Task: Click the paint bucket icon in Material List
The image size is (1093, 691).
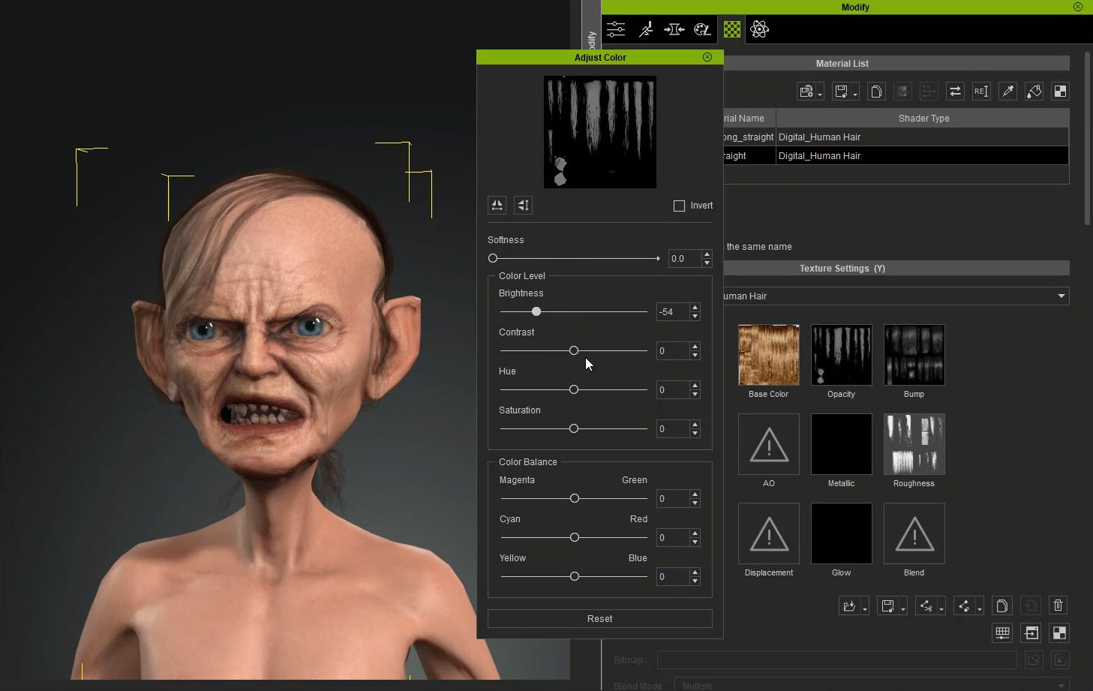Action: pyautogui.click(x=1034, y=92)
